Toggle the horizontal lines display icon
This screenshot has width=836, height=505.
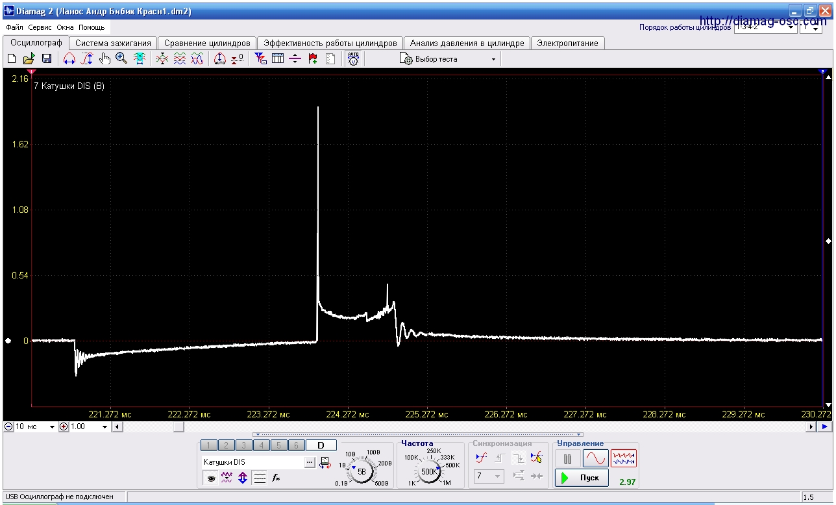point(260,478)
